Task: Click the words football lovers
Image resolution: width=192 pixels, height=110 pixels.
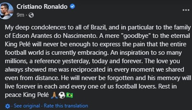Action: 136,86
